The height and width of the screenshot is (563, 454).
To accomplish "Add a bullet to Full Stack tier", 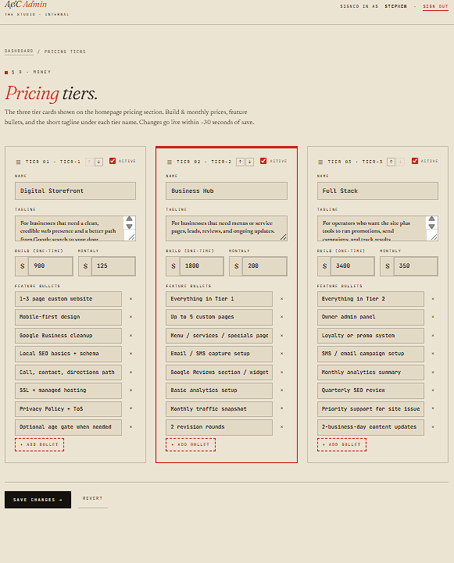I will click(342, 444).
